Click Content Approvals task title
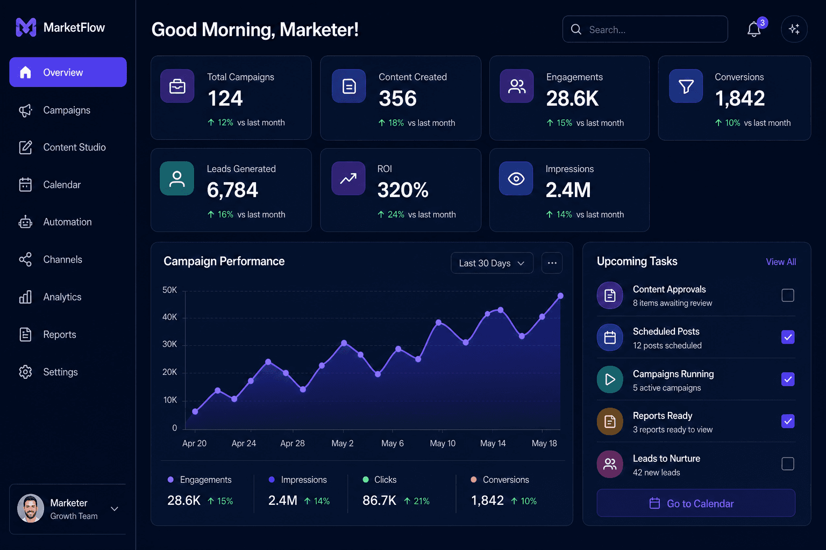Screen dimensions: 826x550 tap(670, 289)
